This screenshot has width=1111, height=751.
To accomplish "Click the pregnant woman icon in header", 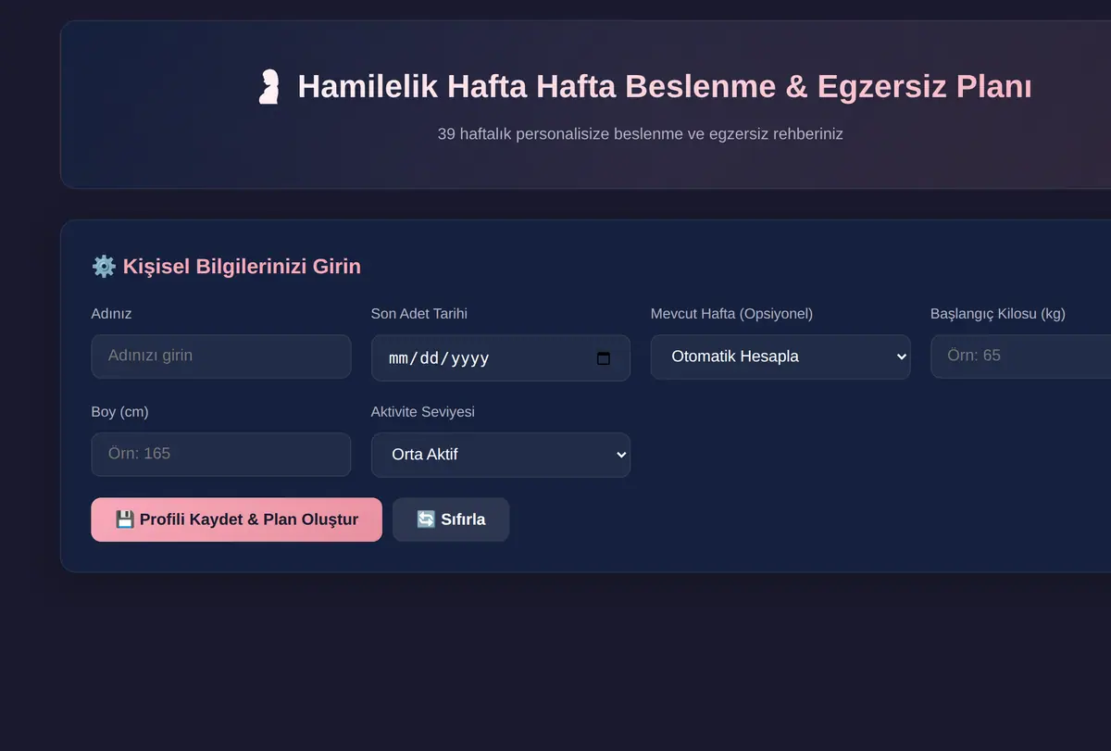I will tap(268, 87).
